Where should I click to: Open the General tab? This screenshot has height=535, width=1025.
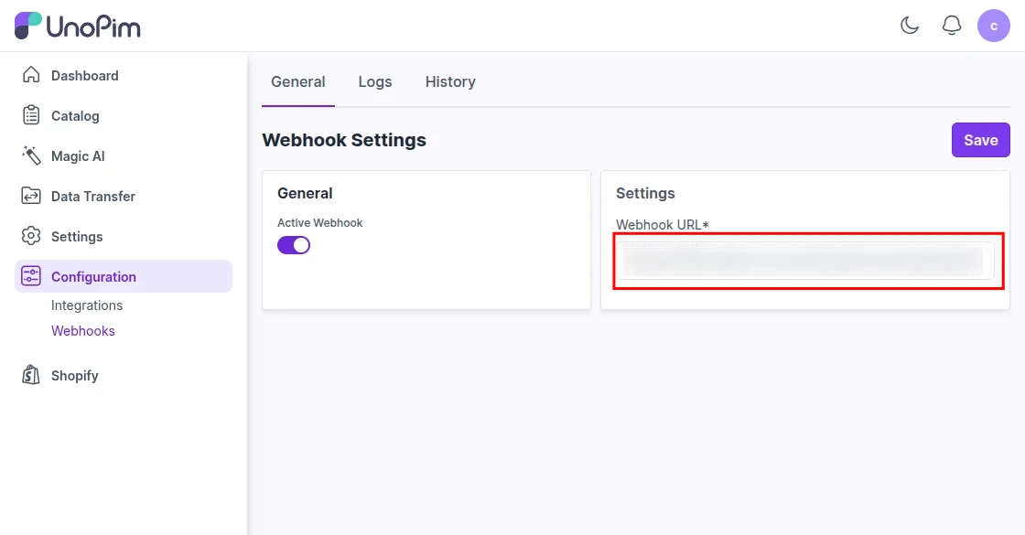pos(298,81)
